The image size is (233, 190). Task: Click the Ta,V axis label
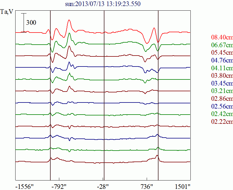(x=7, y=12)
